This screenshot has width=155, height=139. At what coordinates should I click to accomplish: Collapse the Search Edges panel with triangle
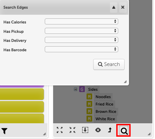(114, 7)
